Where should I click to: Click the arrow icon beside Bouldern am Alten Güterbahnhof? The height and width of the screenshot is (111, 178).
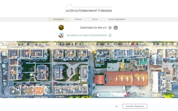coord(110,35)
